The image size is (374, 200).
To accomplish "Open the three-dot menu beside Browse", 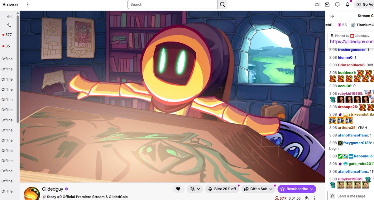I will (28, 5).
